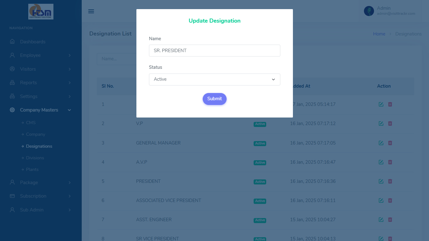Open the Status dropdown
Screen dimensions: 429x241
214,79
